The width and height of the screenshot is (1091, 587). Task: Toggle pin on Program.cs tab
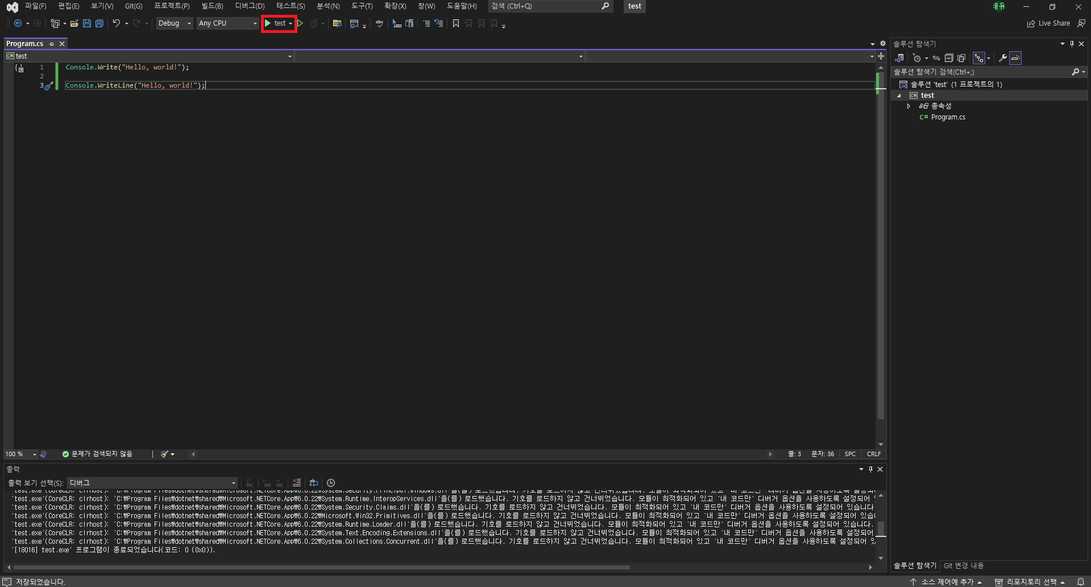click(x=52, y=44)
